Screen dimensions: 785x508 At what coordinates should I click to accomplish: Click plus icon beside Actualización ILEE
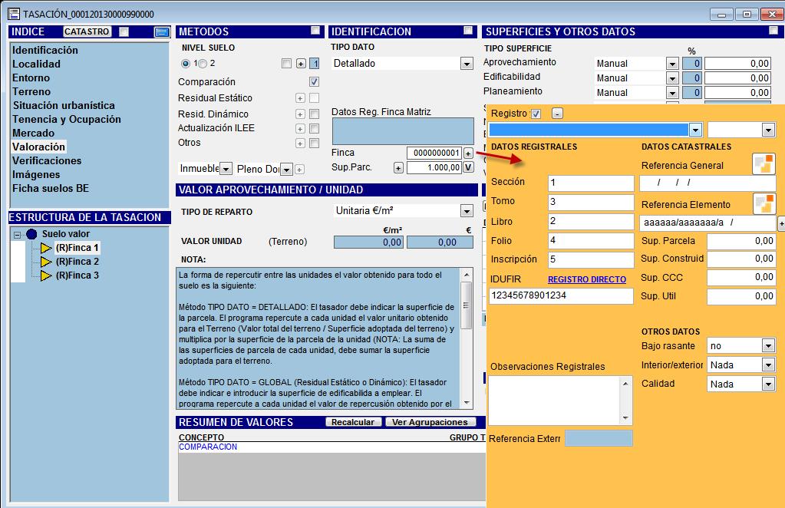click(300, 129)
